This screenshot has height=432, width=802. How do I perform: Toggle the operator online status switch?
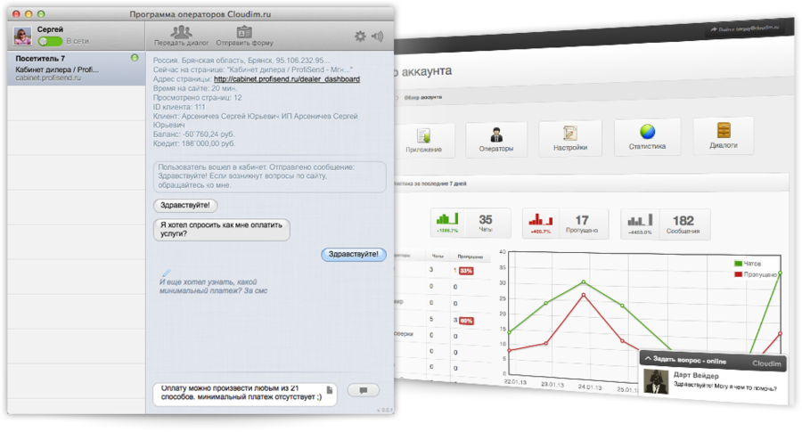pyautogui.click(x=50, y=41)
